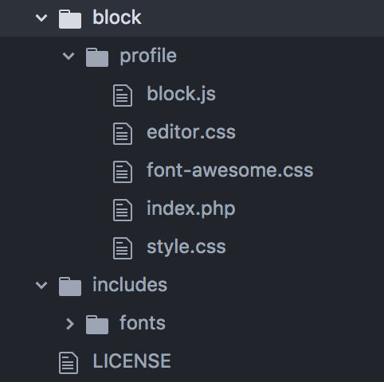This screenshot has height=382, width=384.
Task: Click the profile folder icon
Action: [x=97, y=57]
